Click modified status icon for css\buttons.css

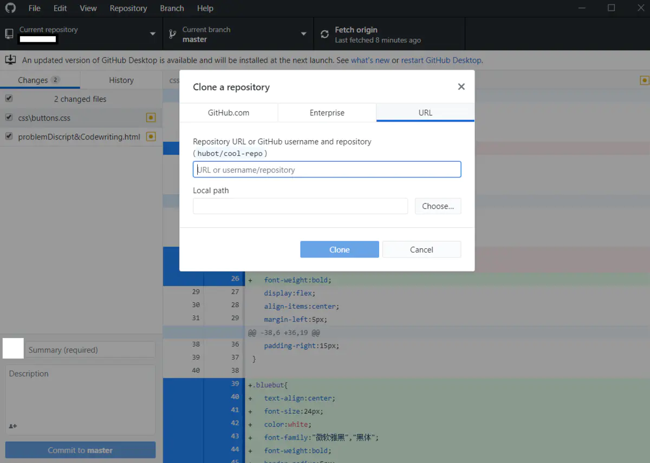(x=151, y=117)
